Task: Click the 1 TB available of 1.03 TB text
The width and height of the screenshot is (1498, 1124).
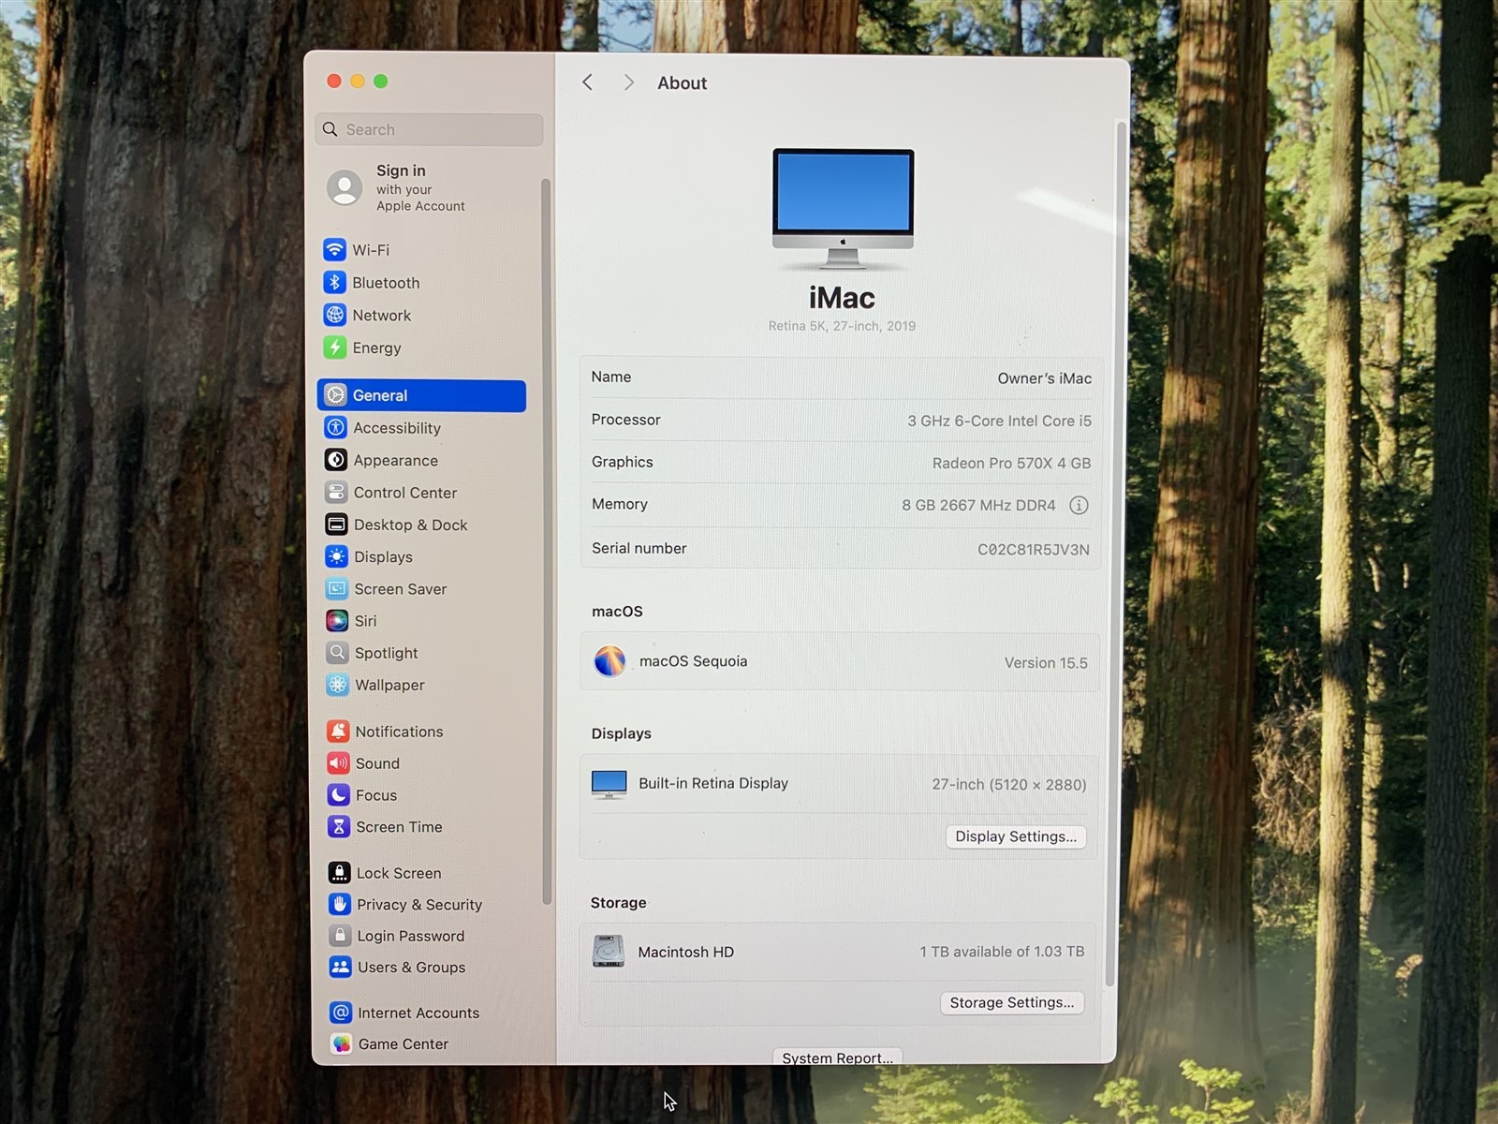Action: [1002, 952]
